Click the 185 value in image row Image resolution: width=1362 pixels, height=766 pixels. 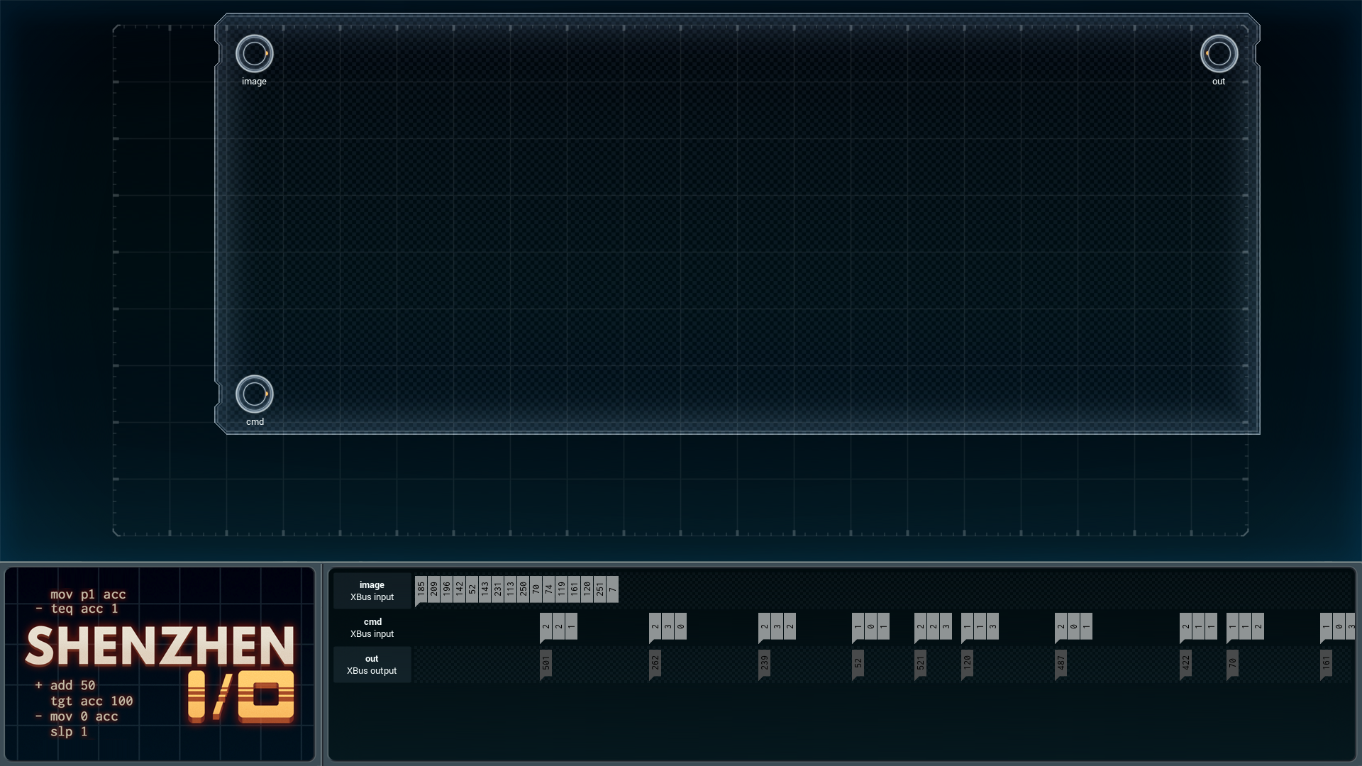421,589
